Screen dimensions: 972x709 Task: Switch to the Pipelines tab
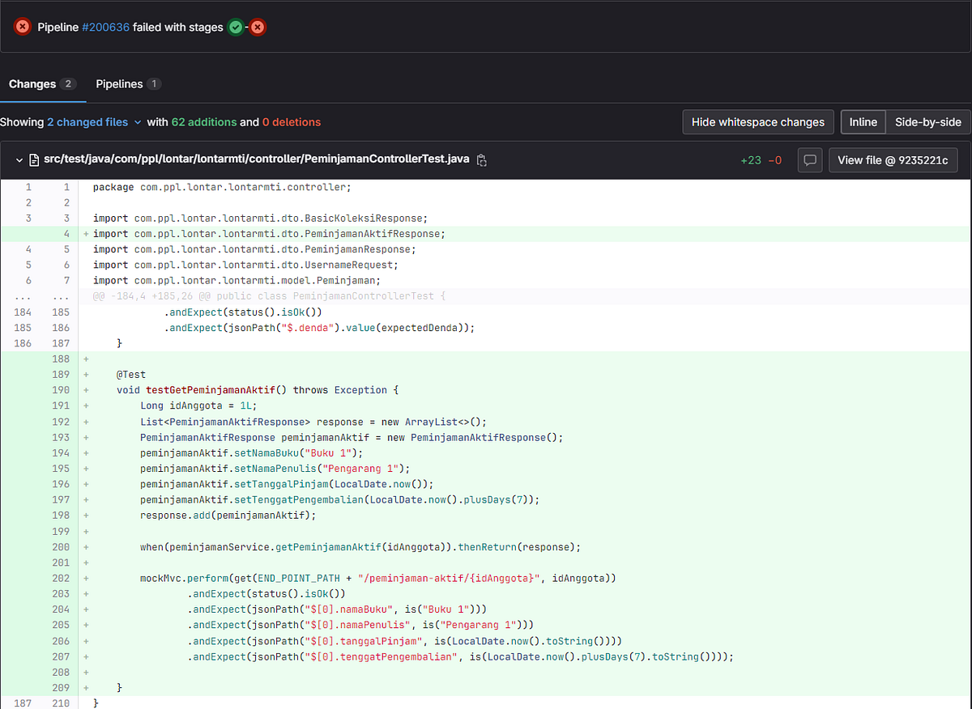pyautogui.click(x=128, y=84)
